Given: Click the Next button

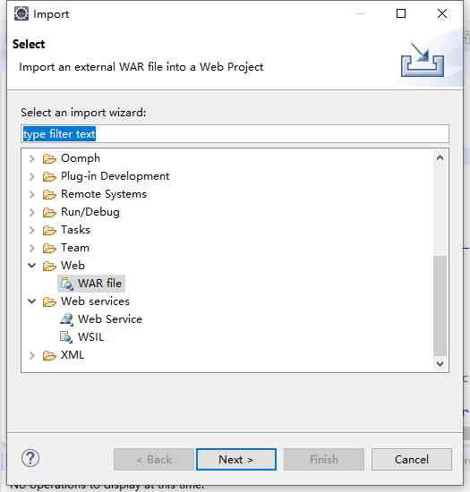Looking at the screenshot, I should click(x=236, y=460).
